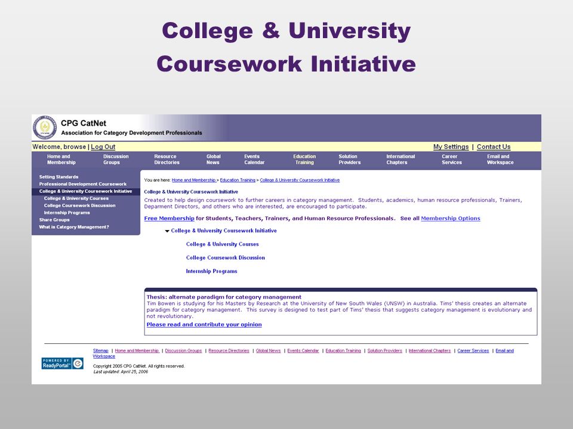Viewport: 573px width, 429px height.
Task: Open the My Settings link
Action: click(x=451, y=147)
